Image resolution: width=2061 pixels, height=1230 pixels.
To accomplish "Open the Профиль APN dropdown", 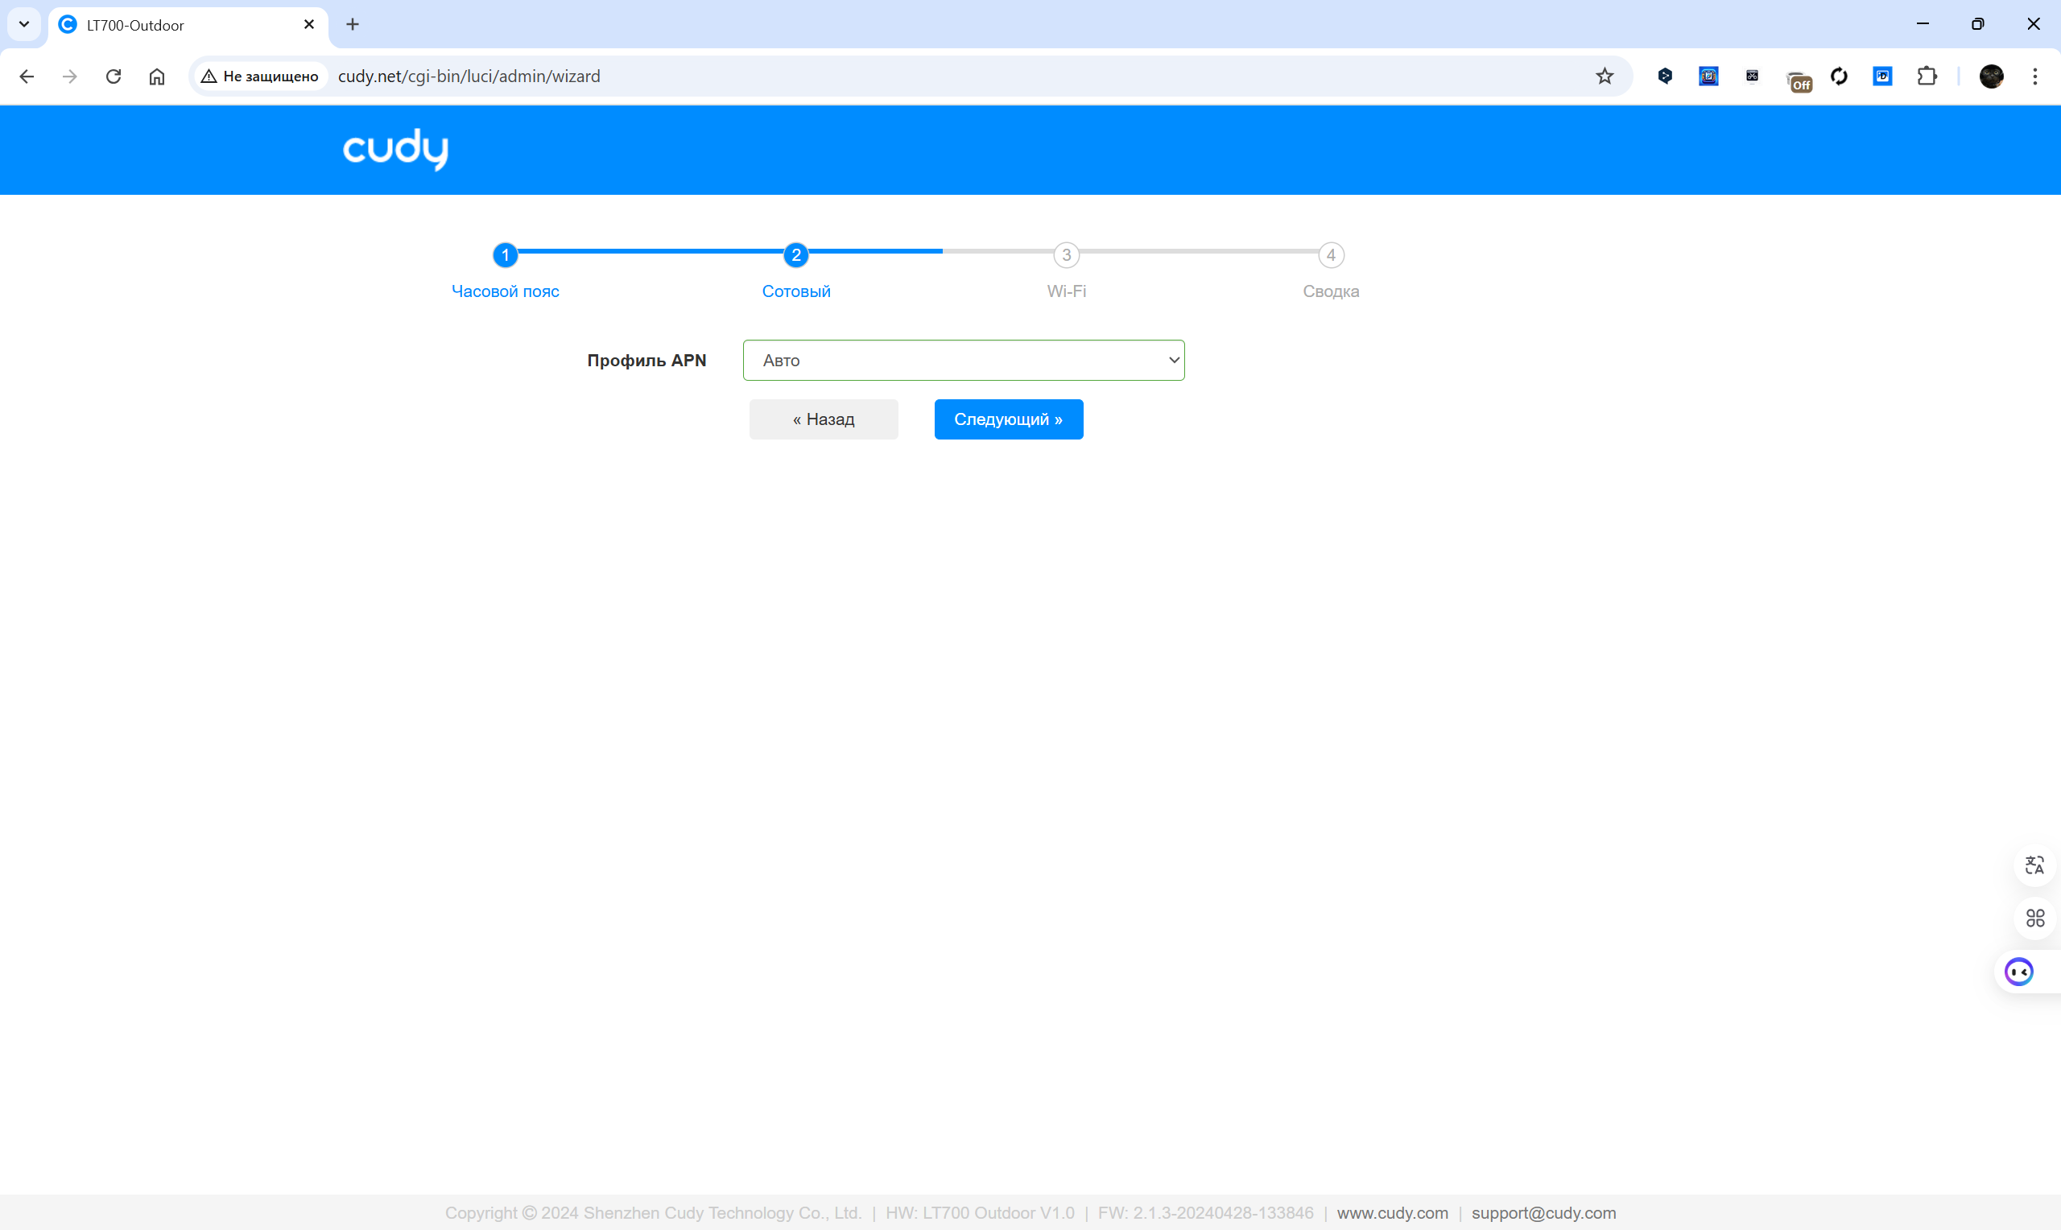I will 963,361.
